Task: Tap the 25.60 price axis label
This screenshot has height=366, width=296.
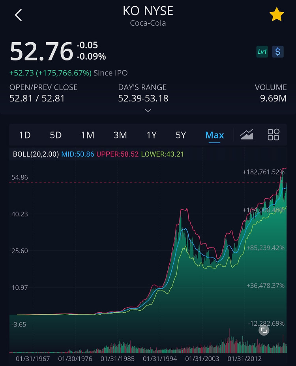Action: [20, 251]
